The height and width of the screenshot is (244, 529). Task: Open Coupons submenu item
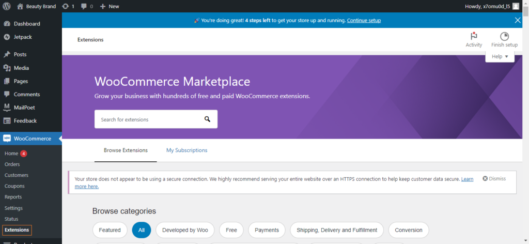(x=14, y=186)
